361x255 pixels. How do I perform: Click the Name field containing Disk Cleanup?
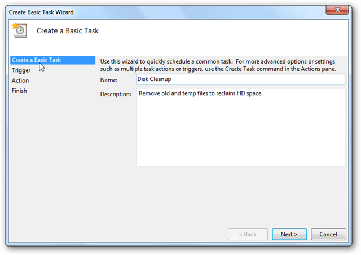240,79
